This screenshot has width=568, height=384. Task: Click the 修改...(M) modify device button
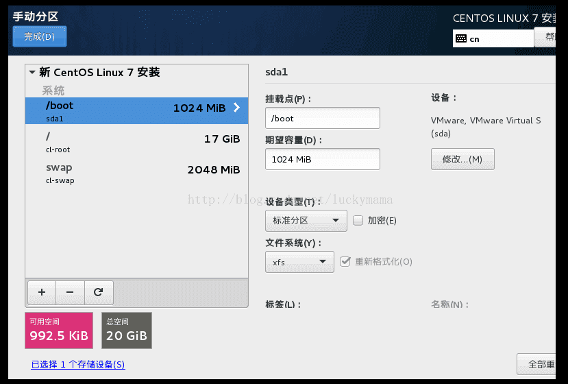point(462,159)
